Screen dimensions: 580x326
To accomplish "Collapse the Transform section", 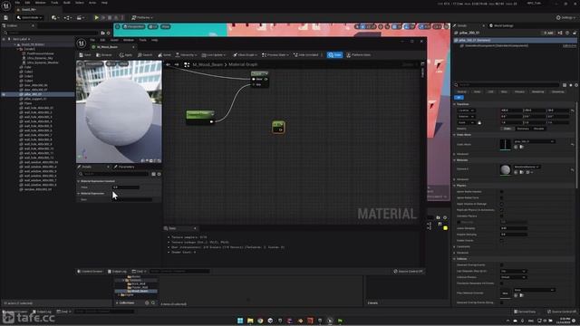I will coord(455,104).
